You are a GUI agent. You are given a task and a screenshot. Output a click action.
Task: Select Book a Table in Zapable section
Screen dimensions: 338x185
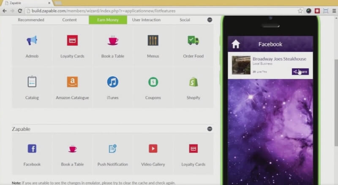click(x=72, y=149)
